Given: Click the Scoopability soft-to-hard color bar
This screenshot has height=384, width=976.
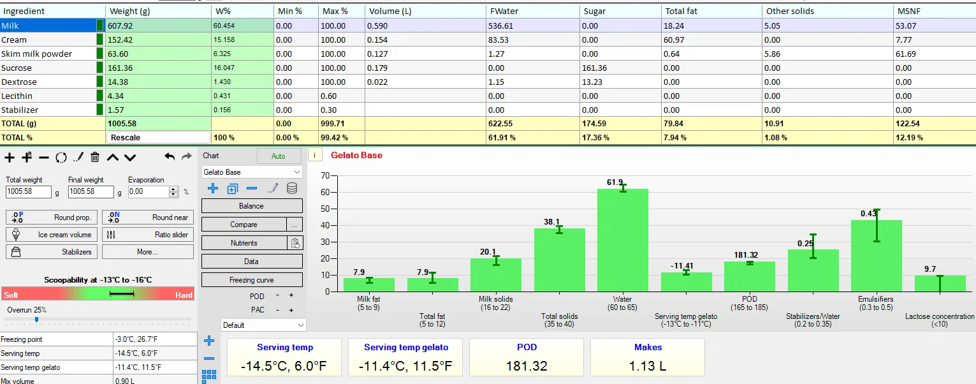Looking at the screenshot, I should 98,293.
